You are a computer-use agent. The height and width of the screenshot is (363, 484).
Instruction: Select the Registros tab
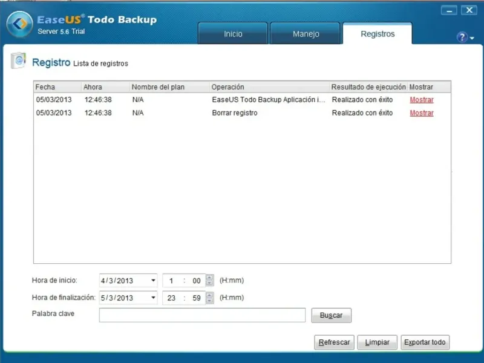click(378, 33)
